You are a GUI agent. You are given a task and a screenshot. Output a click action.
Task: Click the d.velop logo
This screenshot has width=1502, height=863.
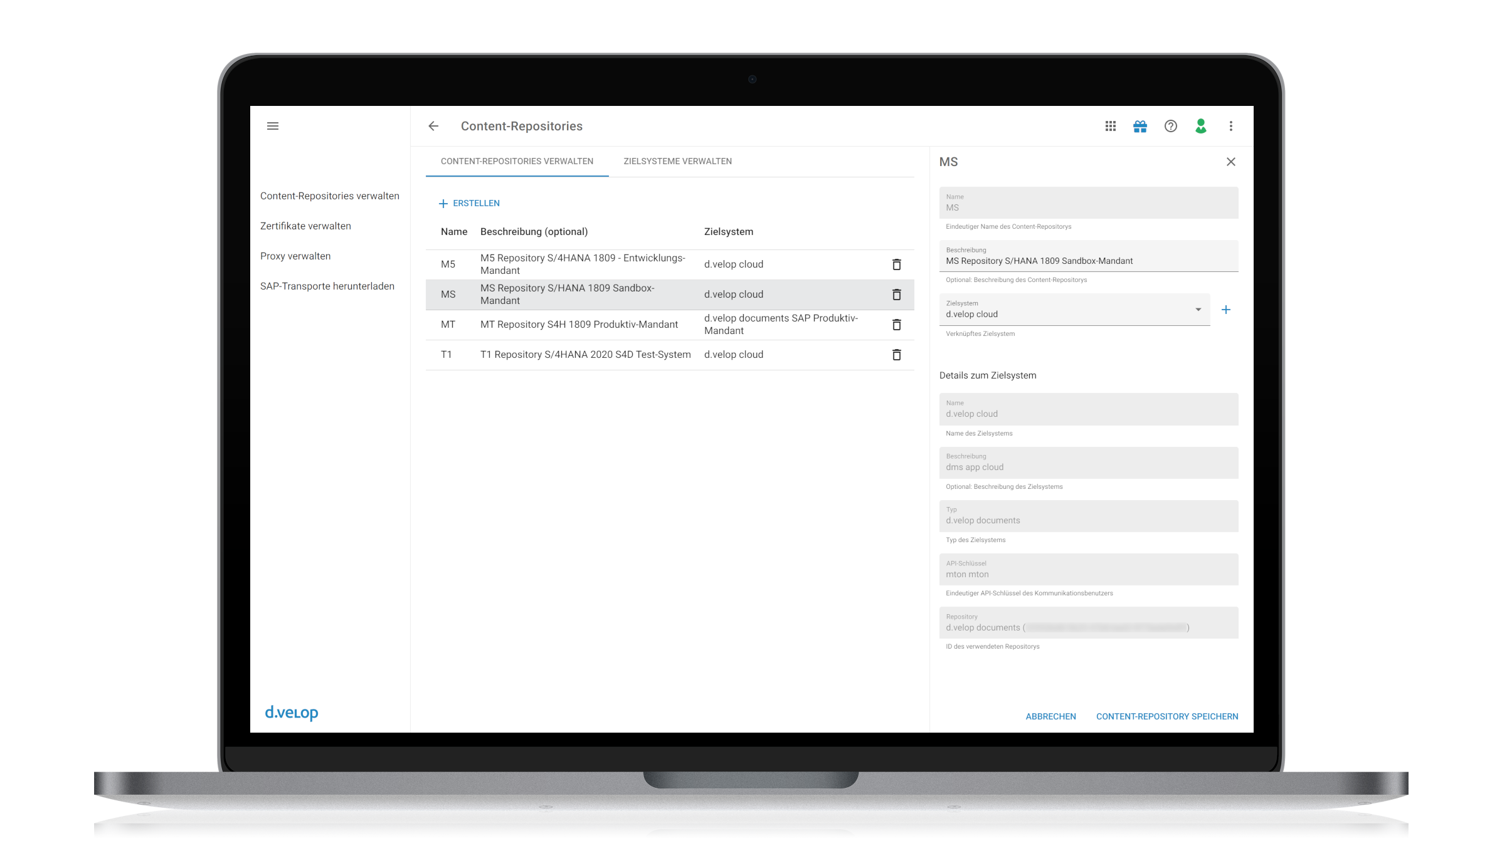[291, 713]
